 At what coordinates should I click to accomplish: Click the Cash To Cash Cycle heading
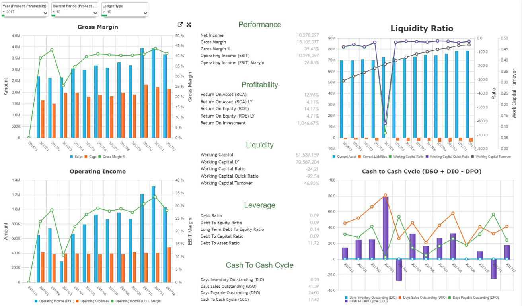pos(259,265)
